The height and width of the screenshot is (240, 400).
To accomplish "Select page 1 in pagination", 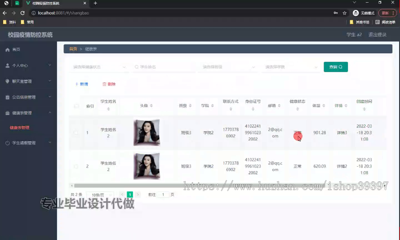I will click(x=130, y=195).
